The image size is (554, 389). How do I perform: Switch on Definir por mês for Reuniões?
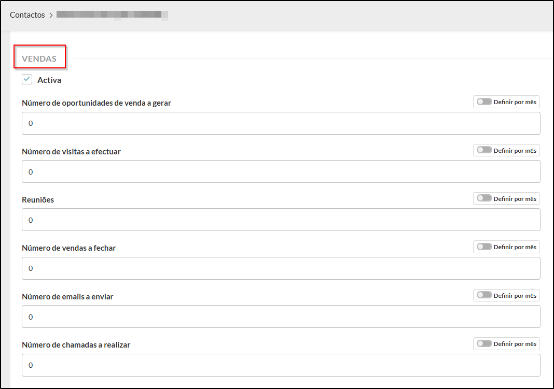click(484, 198)
